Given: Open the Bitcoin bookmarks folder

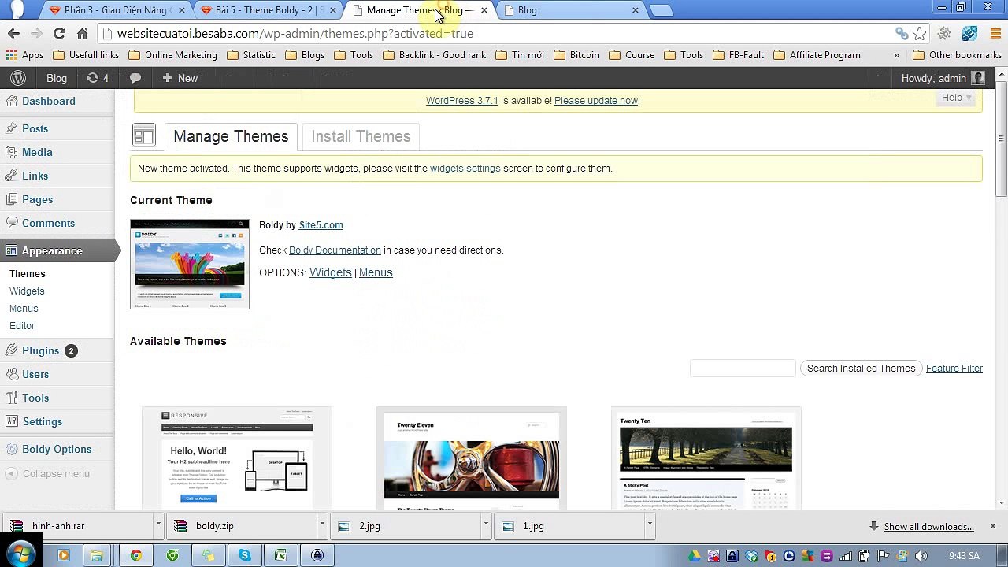Looking at the screenshot, I should (x=576, y=55).
